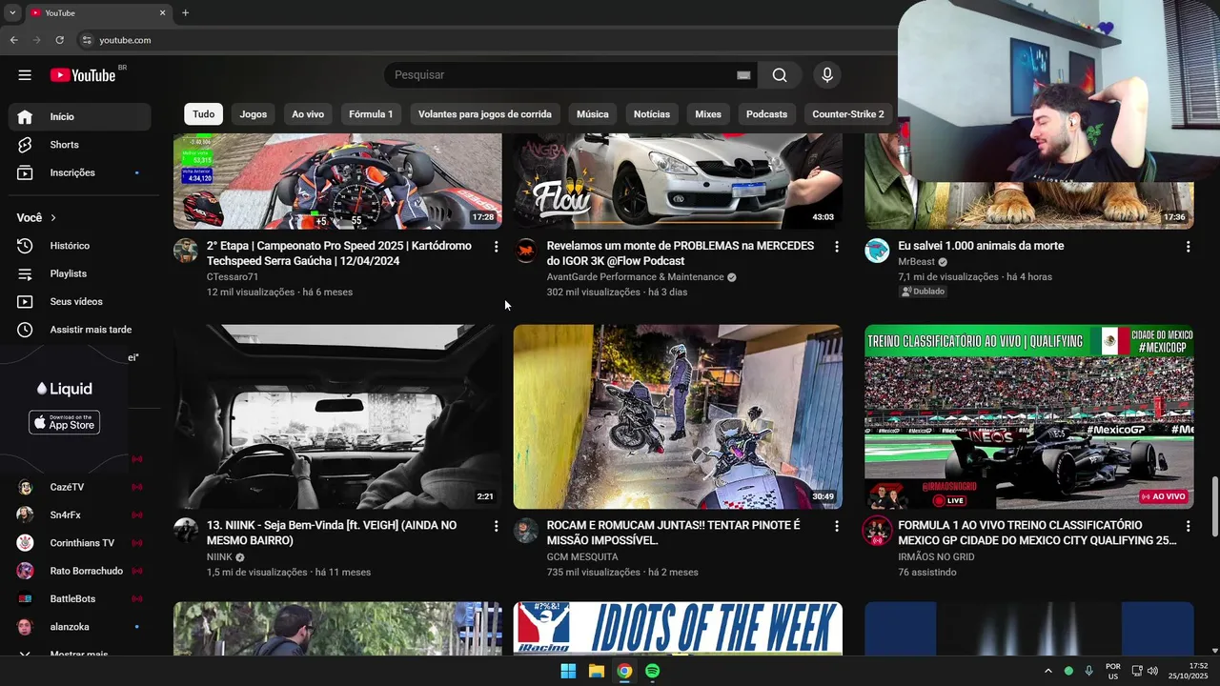Open AvantGarde channel avatar

(x=526, y=251)
